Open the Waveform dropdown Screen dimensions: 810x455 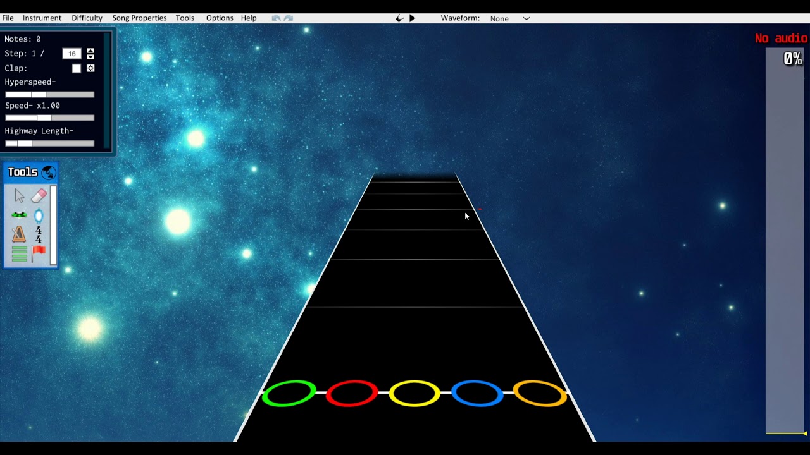pos(510,18)
